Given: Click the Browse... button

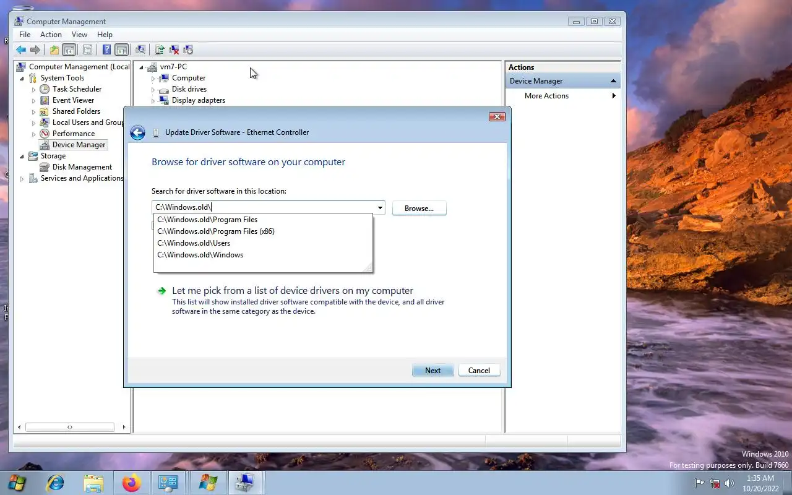Looking at the screenshot, I should [419, 209].
